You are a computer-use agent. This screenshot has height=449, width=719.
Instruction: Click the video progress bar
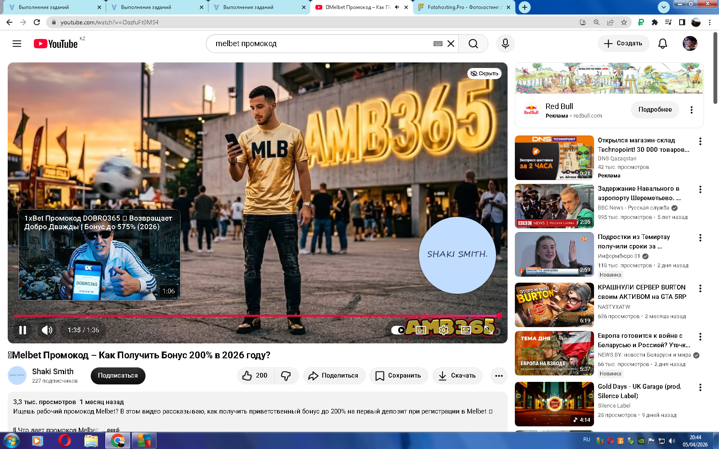click(x=257, y=316)
